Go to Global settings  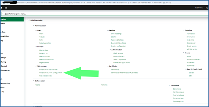[116, 34]
